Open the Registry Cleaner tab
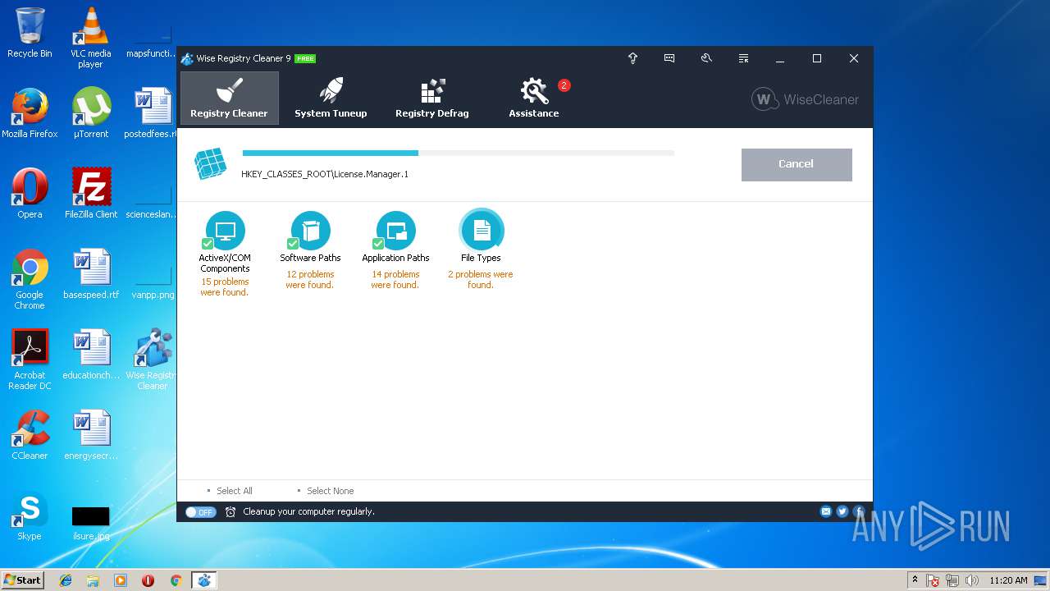The image size is (1050, 591). tap(230, 98)
